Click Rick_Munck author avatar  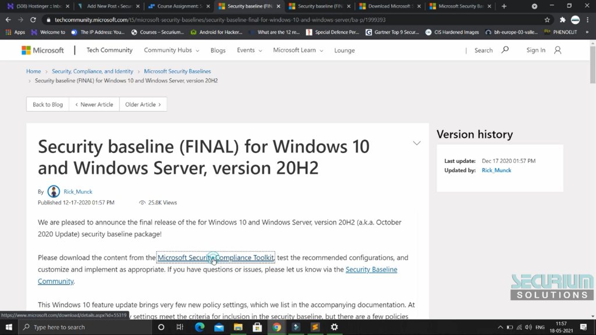54,191
